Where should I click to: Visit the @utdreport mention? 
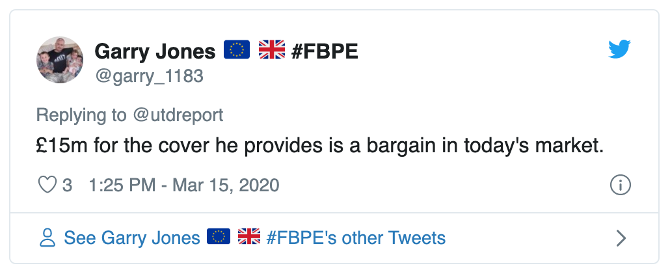(x=178, y=115)
